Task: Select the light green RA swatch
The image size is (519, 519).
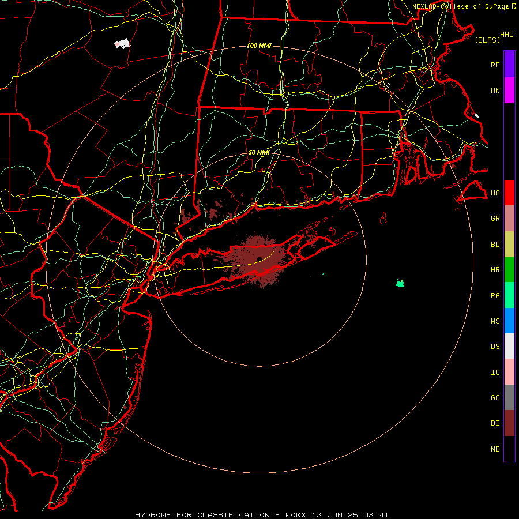Action: click(x=509, y=295)
